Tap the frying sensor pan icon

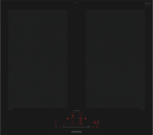coord(93,127)
